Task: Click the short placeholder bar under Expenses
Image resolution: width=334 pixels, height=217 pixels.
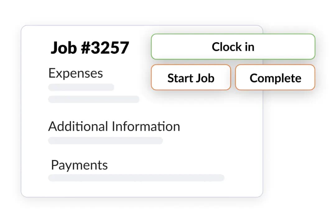Action: 81,87
